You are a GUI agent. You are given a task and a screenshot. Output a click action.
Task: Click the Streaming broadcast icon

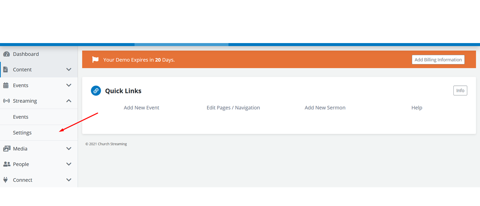pos(6,101)
